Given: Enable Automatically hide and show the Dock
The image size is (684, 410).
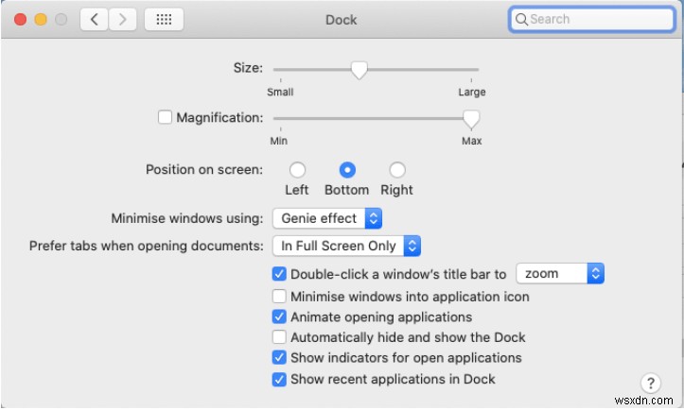Looking at the screenshot, I should (x=279, y=337).
